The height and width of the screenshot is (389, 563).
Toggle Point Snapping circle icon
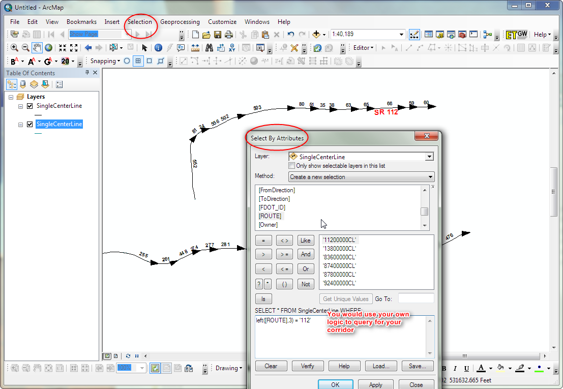click(x=127, y=61)
